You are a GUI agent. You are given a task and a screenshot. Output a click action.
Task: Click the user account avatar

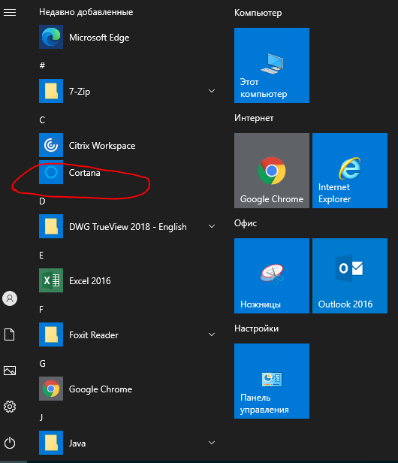pos(10,298)
